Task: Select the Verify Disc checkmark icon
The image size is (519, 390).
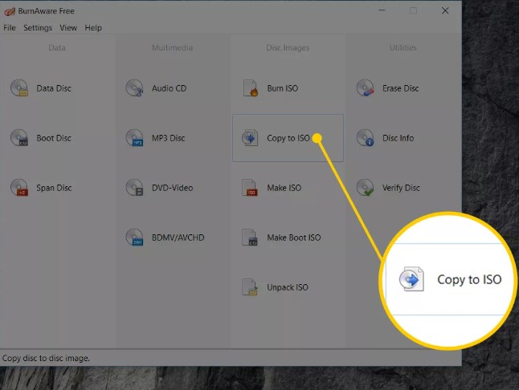Action: tap(365, 188)
